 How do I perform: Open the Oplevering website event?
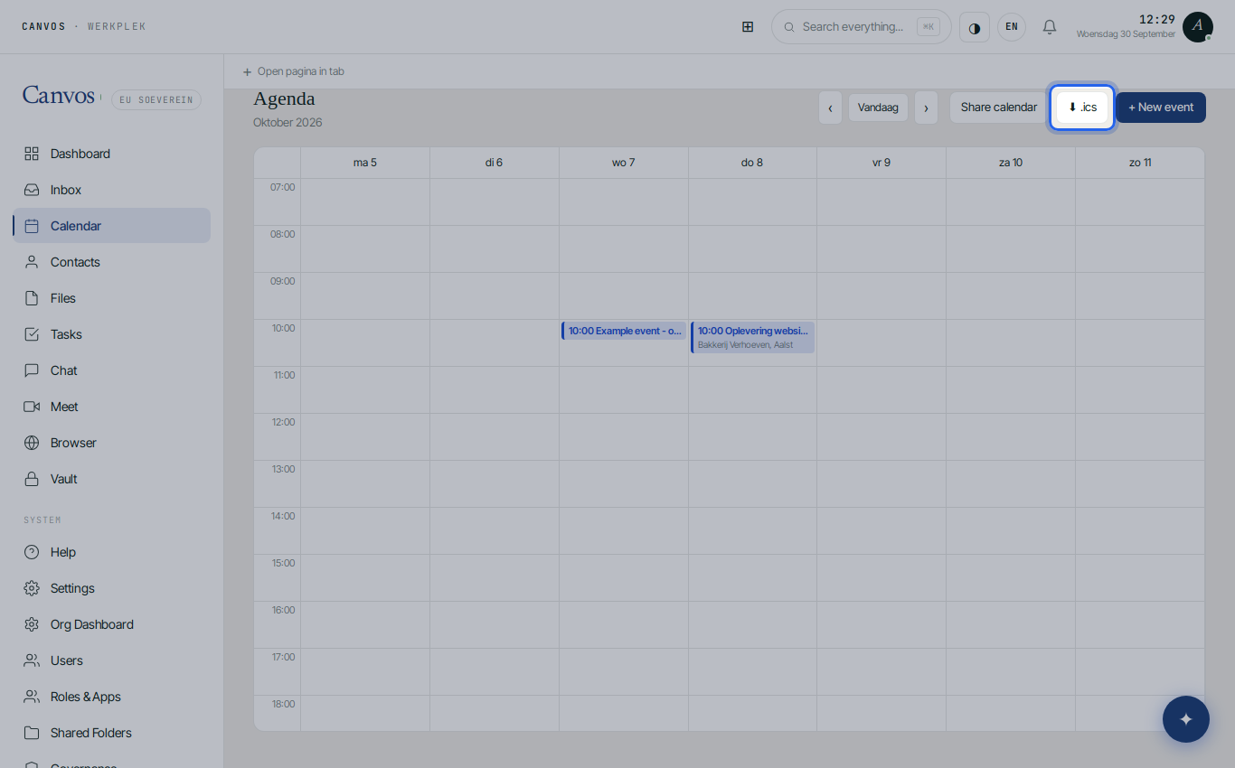tap(753, 337)
